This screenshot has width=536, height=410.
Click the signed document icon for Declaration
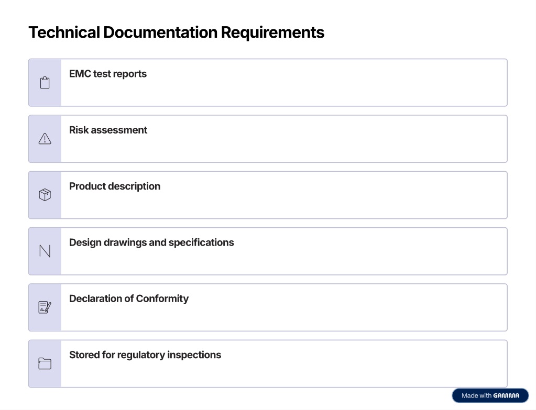tap(45, 307)
